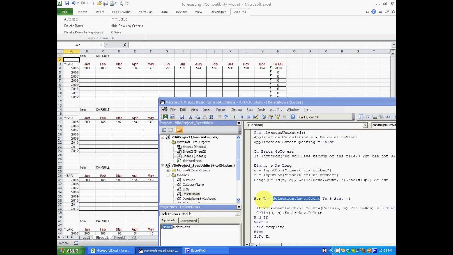The image size is (453, 255).
Task: Open the DeleteRows Module properties dropdown
Action: 237,214
